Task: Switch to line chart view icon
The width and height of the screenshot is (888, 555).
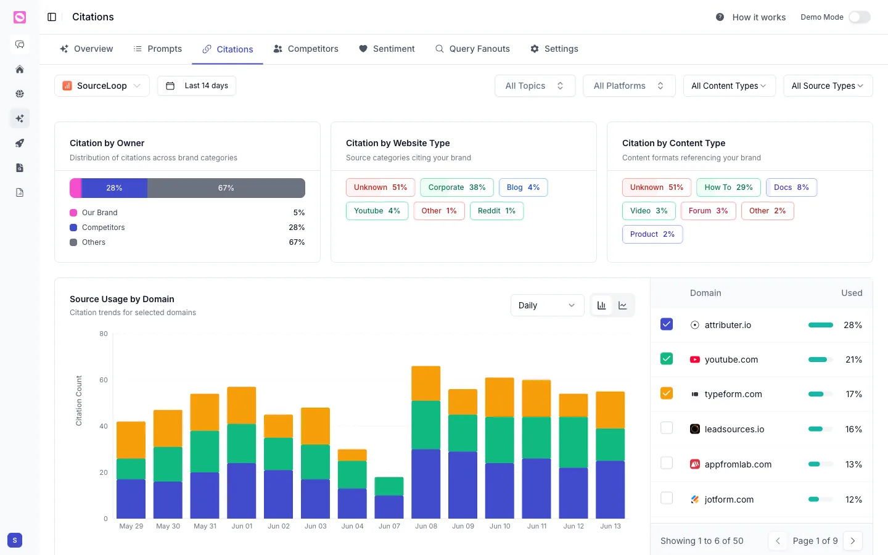Action: pyautogui.click(x=623, y=305)
